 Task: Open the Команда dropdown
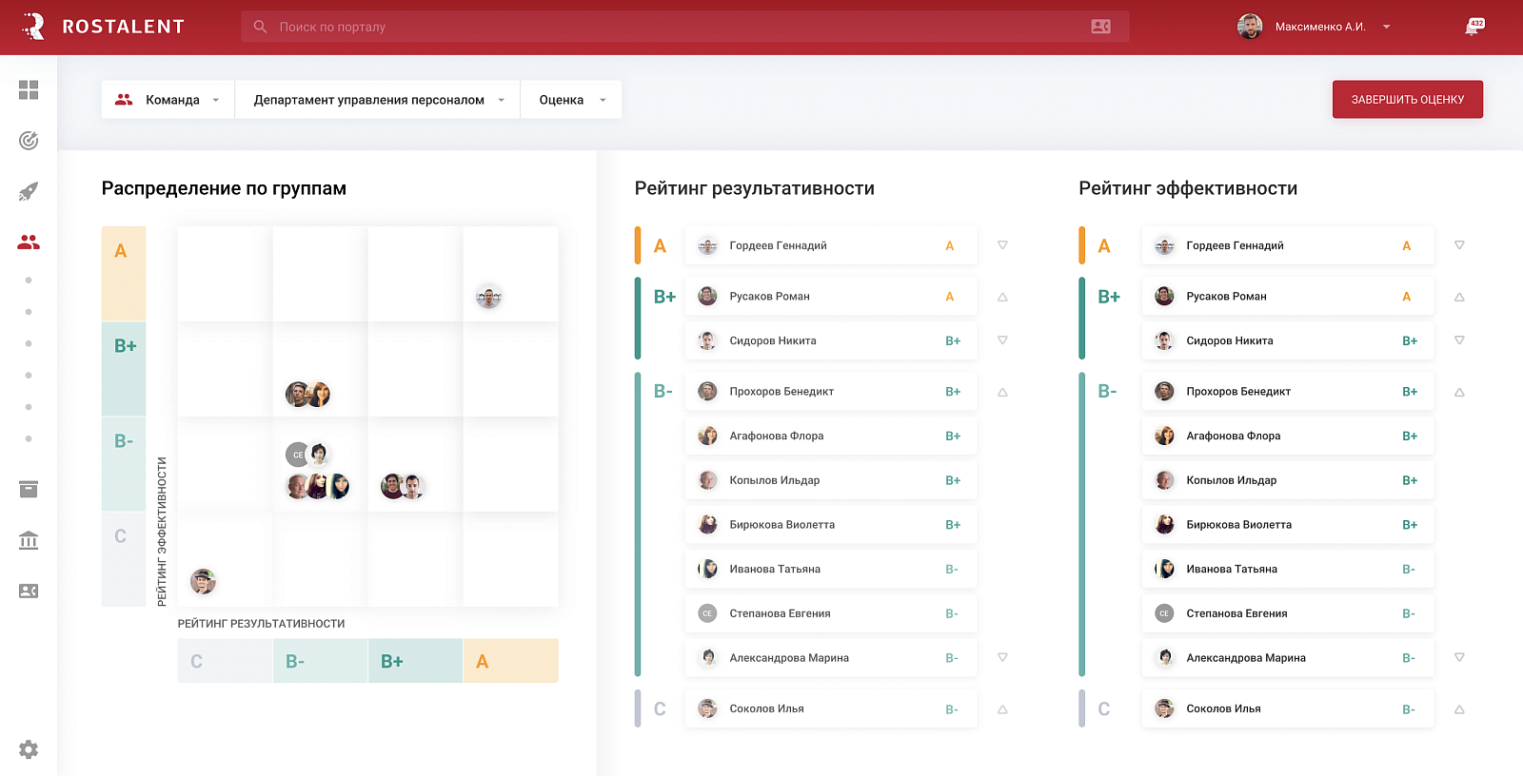(168, 99)
